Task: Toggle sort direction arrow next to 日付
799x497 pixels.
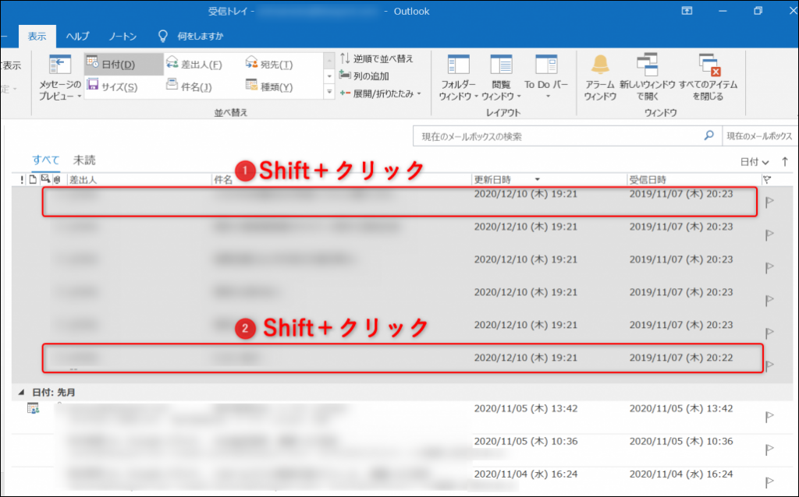Action: [x=785, y=162]
